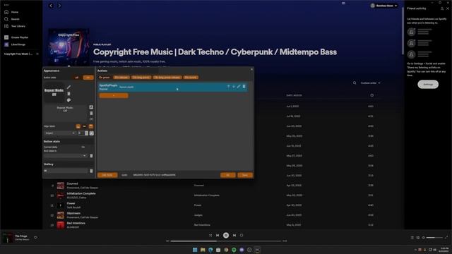Image resolution: width=452 pixels, height=254 pixels.
Task: Open the icon background color palette
Action: pyautogui.click(x=69, y=100)
